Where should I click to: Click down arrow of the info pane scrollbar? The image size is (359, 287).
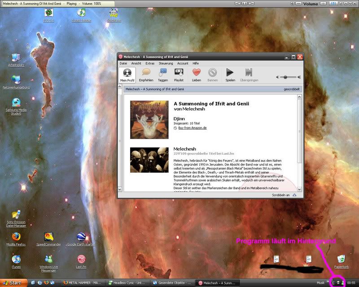coord(299,189)
